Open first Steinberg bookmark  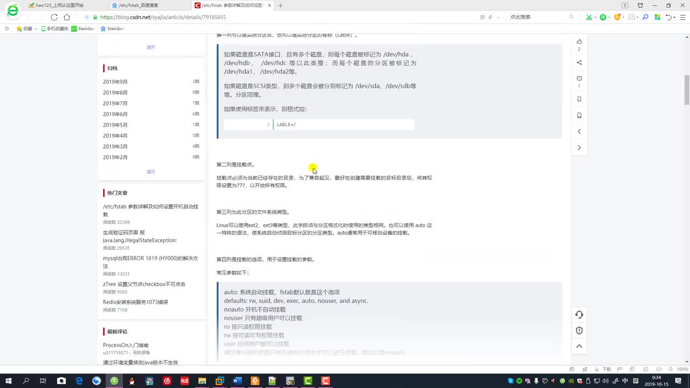83,29
